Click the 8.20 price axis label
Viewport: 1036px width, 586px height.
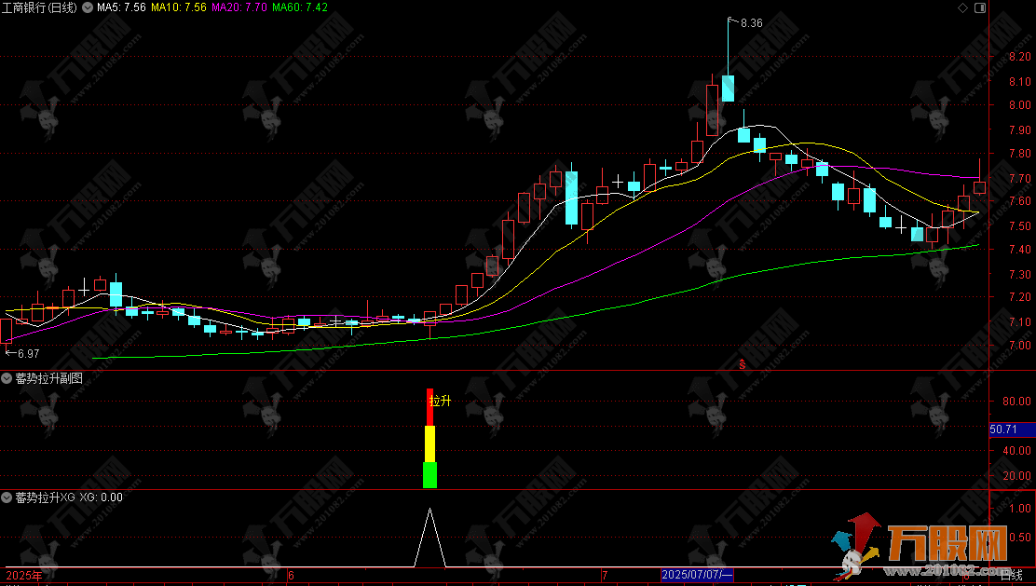[1019, 57]
